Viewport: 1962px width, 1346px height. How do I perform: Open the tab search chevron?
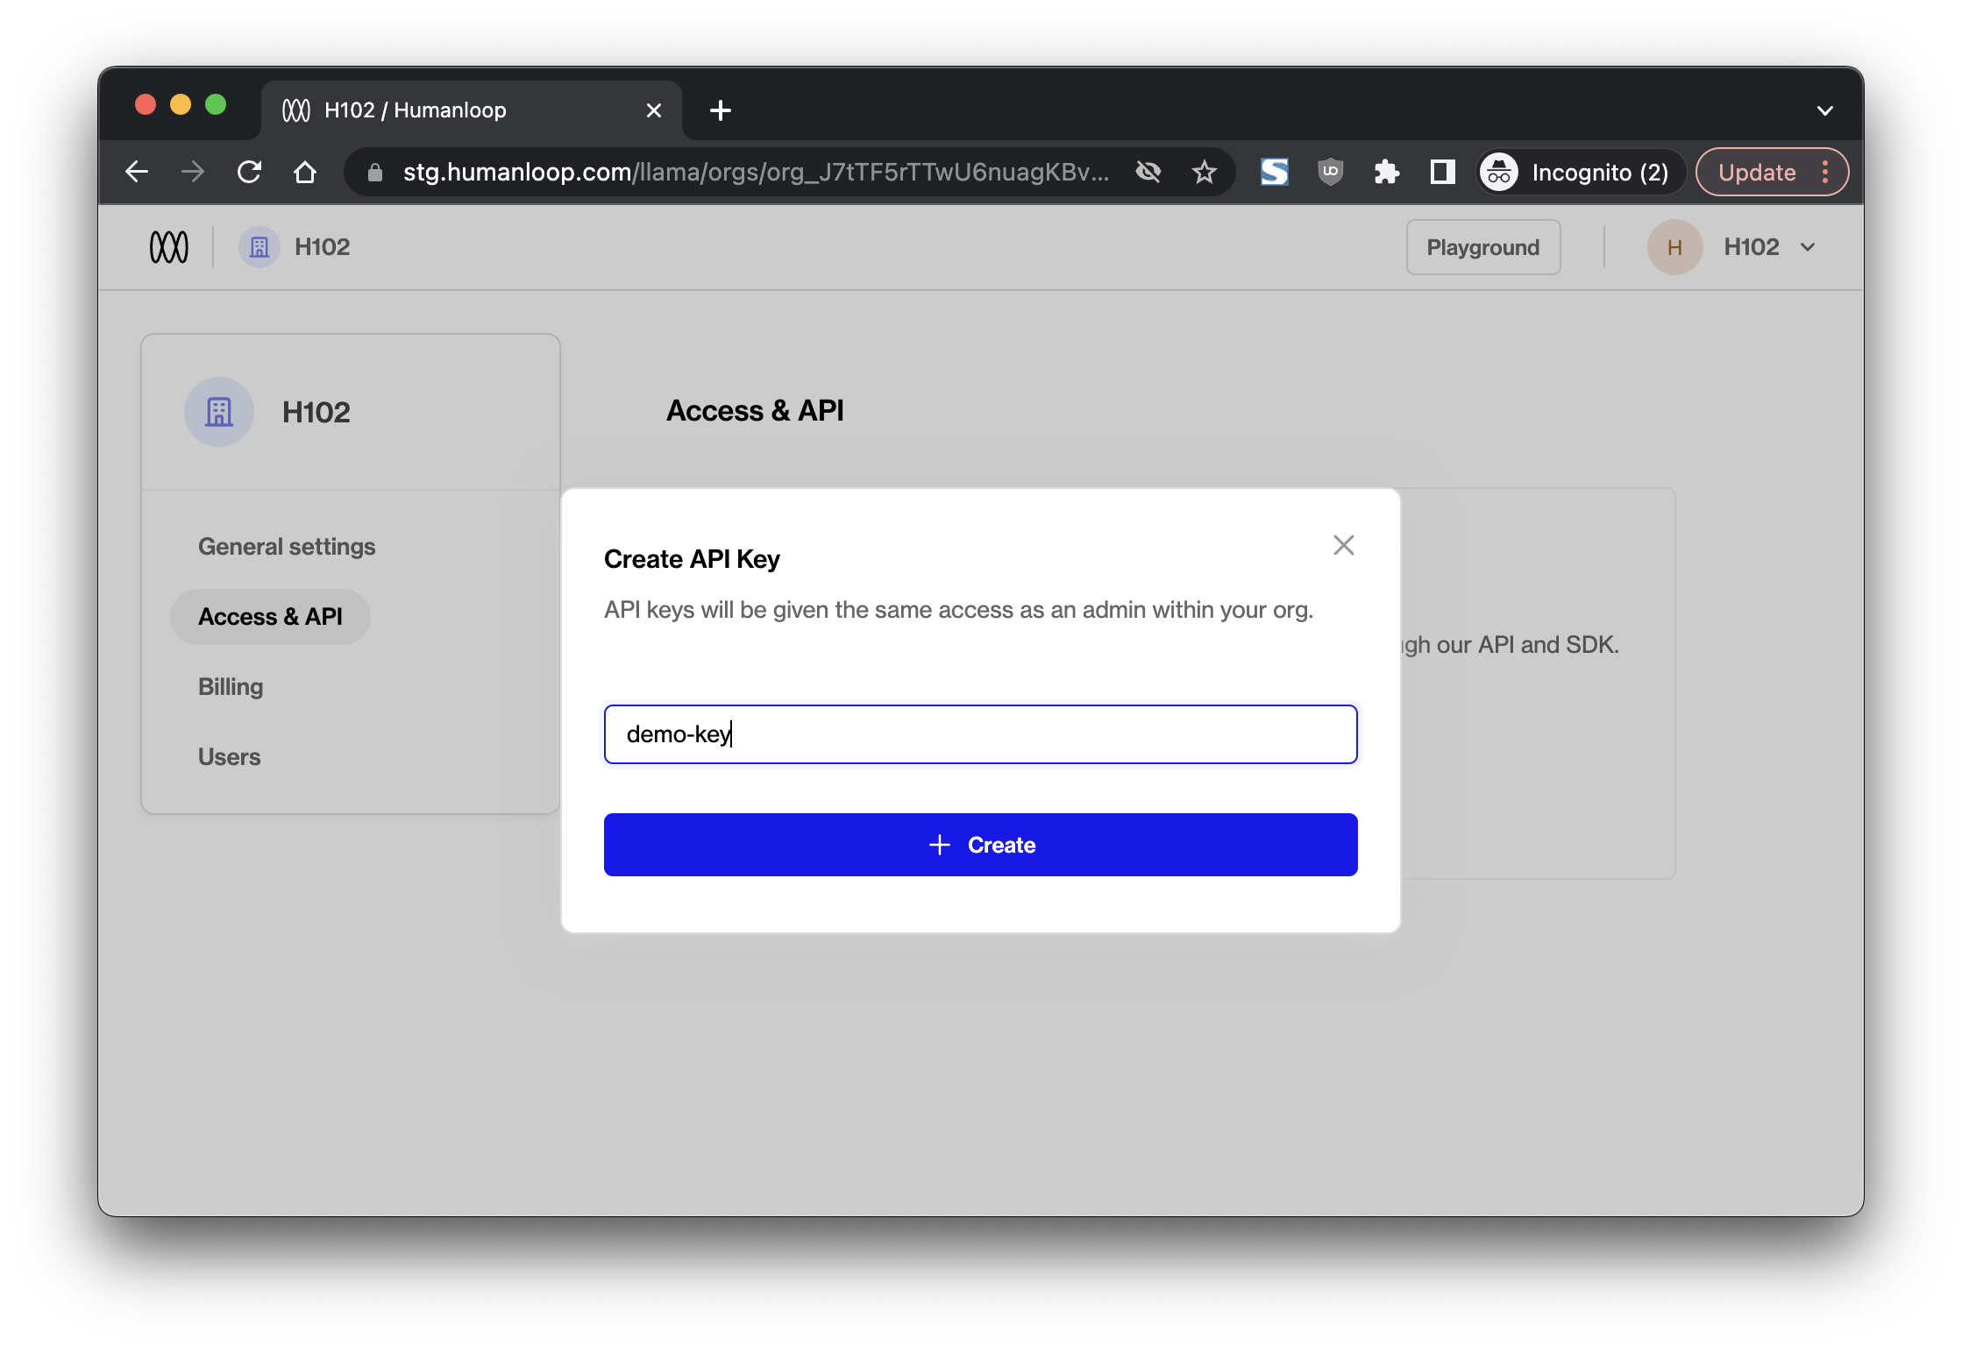(x=1825, y=110)
